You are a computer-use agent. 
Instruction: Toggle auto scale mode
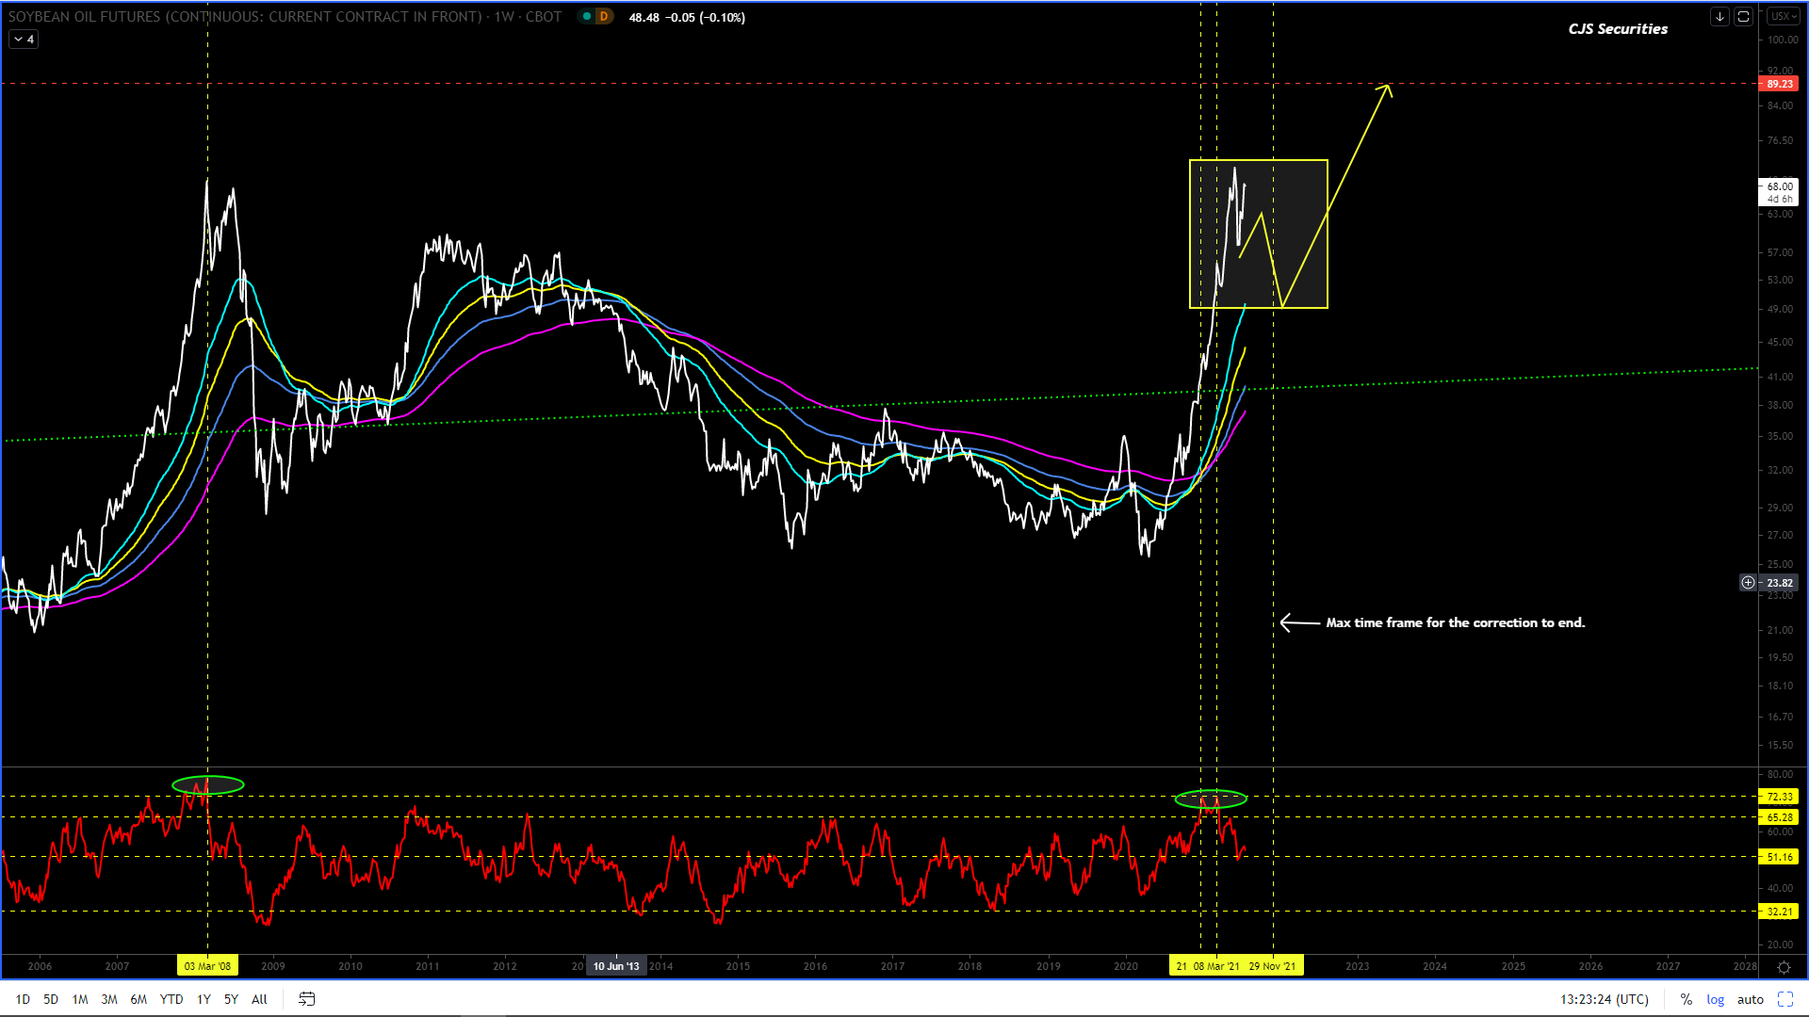tap(1750, 999)
